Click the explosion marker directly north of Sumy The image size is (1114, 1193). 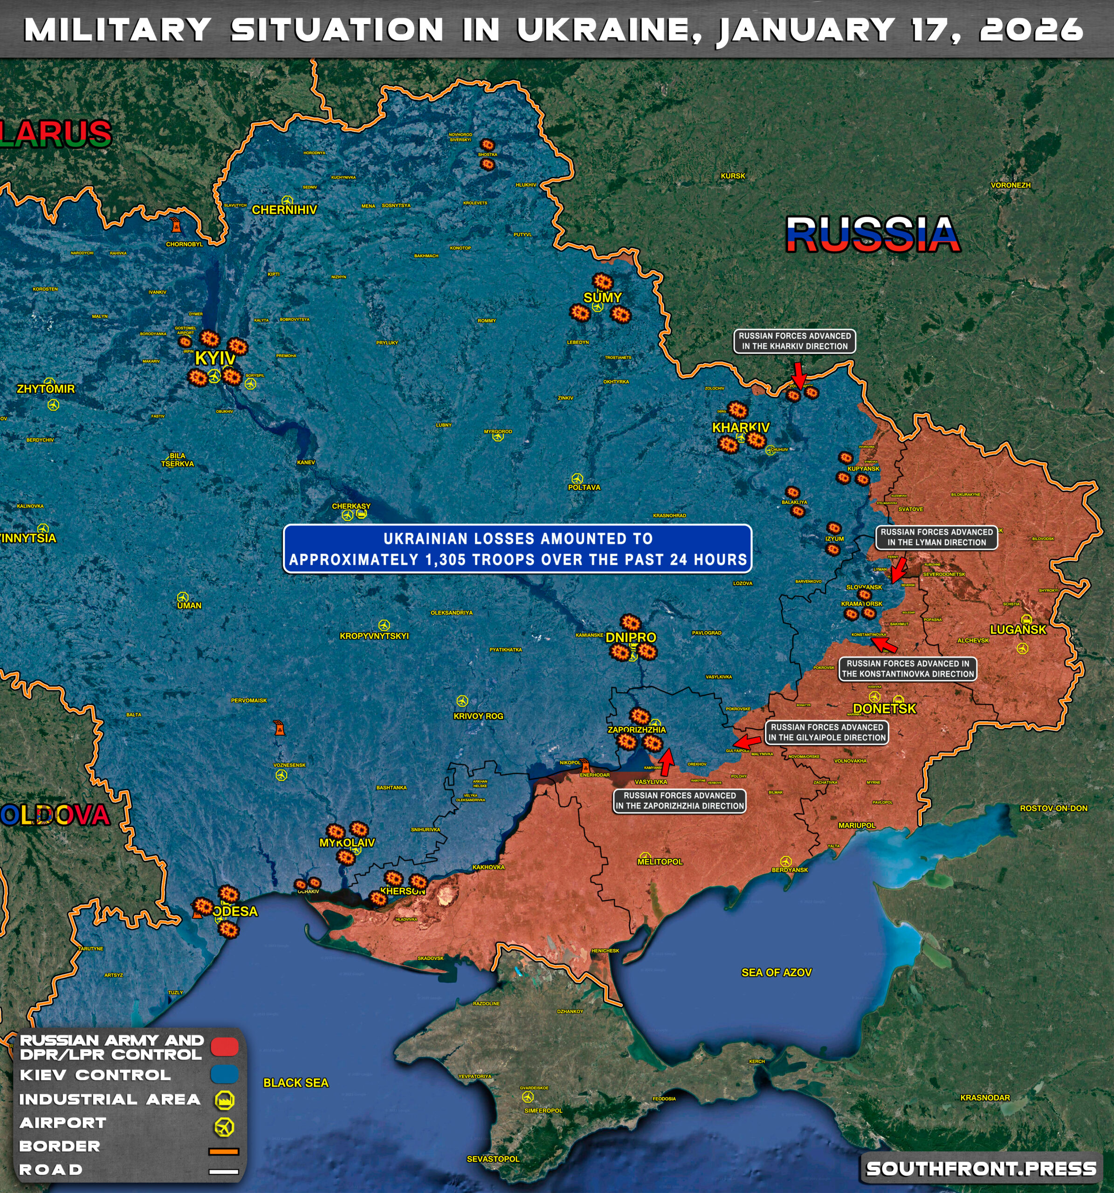click(x=603, y=281)
